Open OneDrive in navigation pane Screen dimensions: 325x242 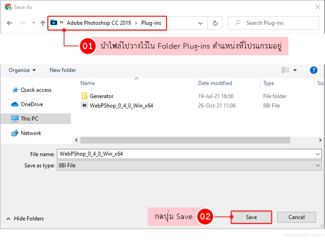tap(32, 104)
